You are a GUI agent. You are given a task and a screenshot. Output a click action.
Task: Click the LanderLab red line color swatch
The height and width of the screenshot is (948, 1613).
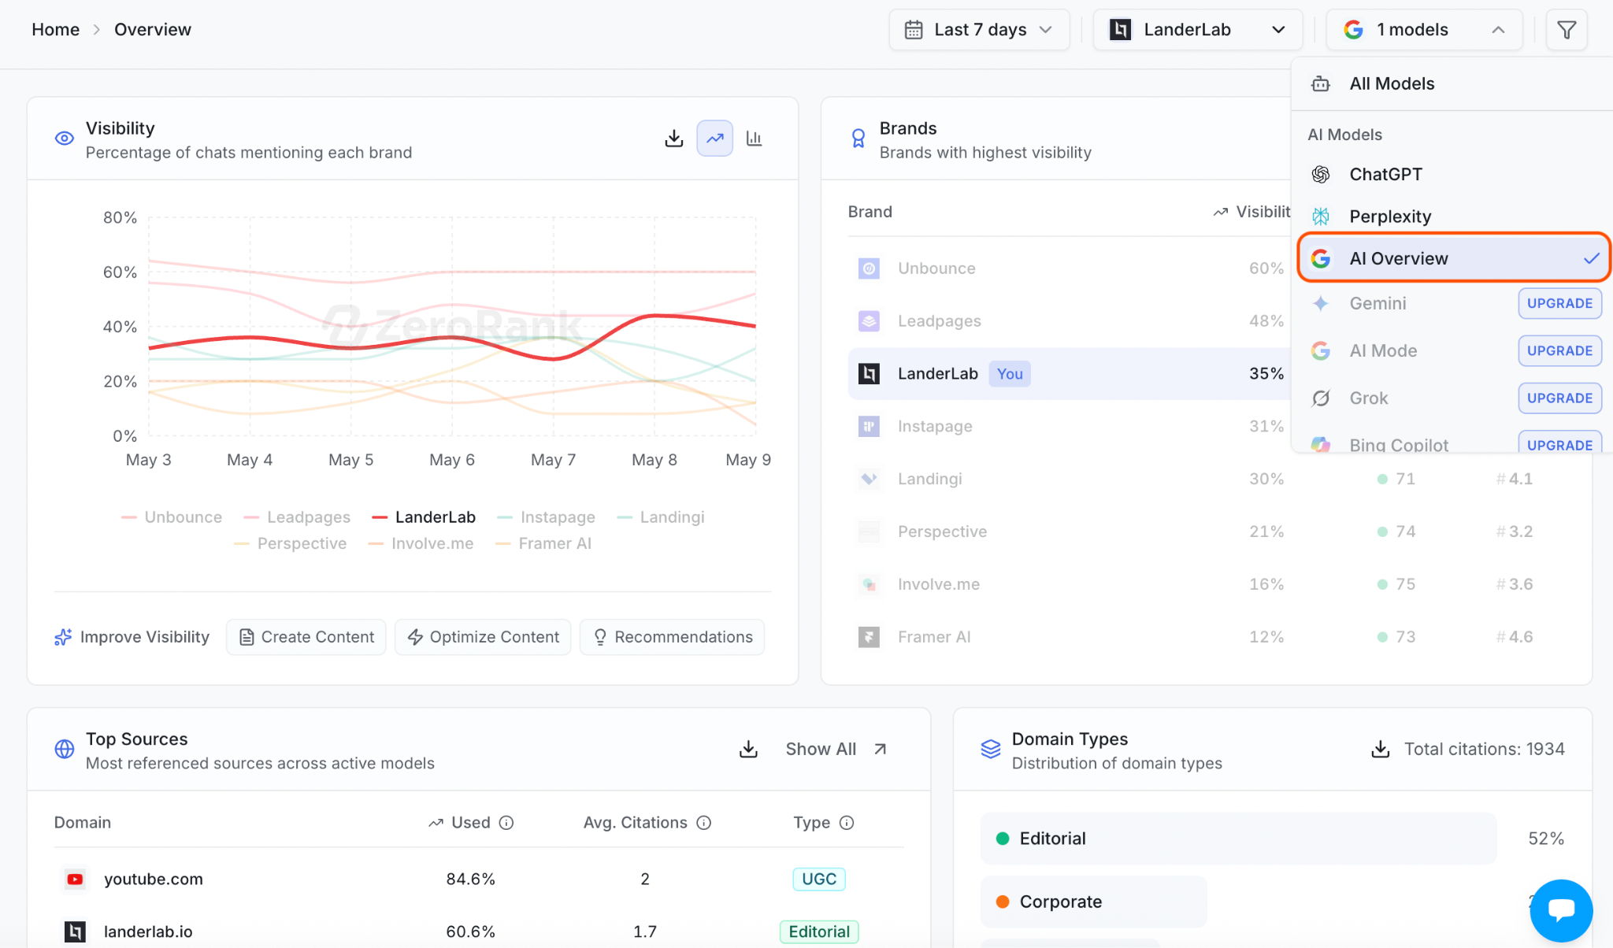[380, 517]
